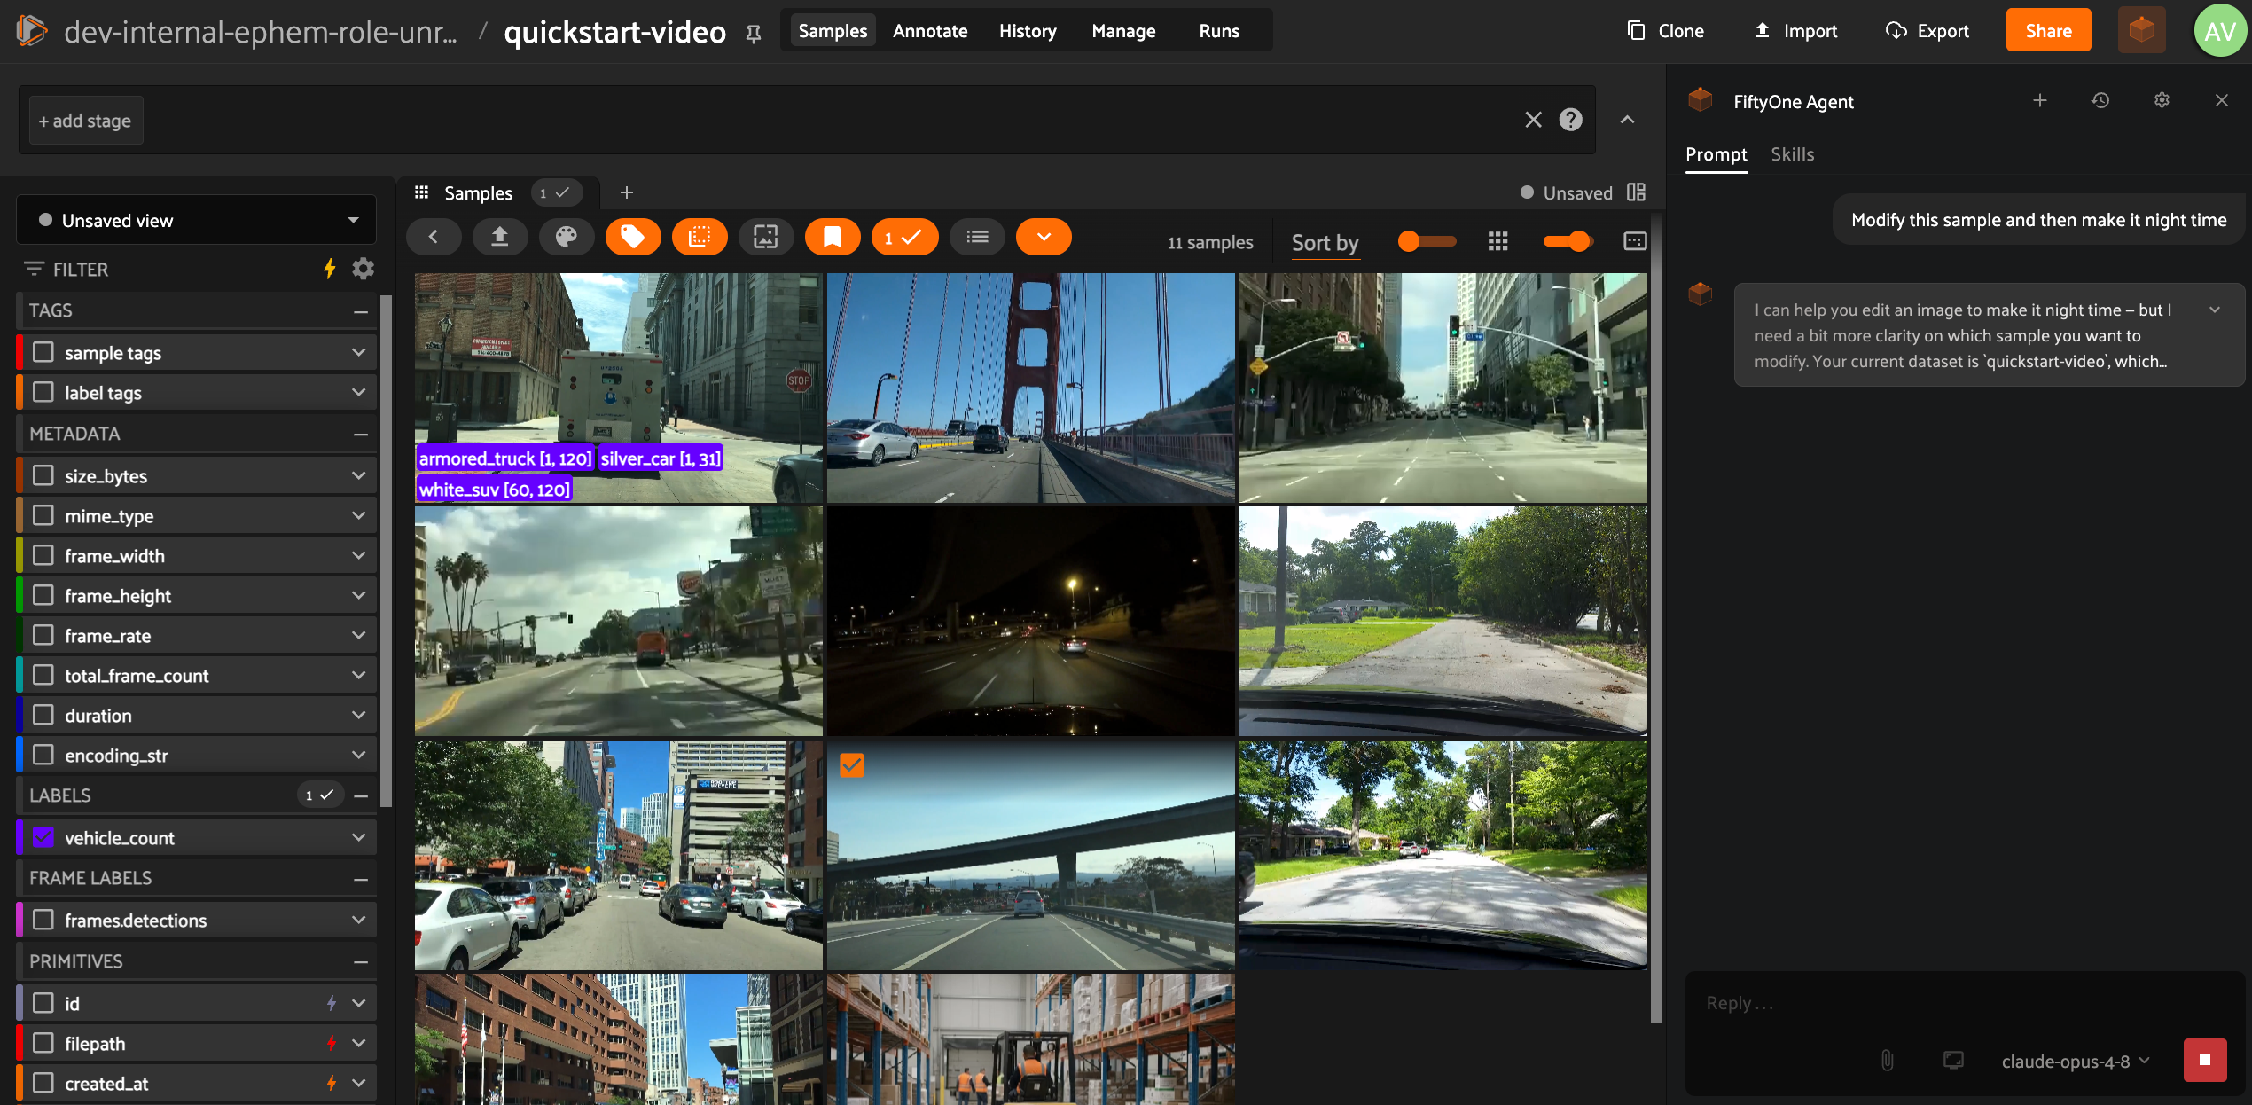Open the Runs tab
Screen dimensions: 2252x1105
point(1219,31)
